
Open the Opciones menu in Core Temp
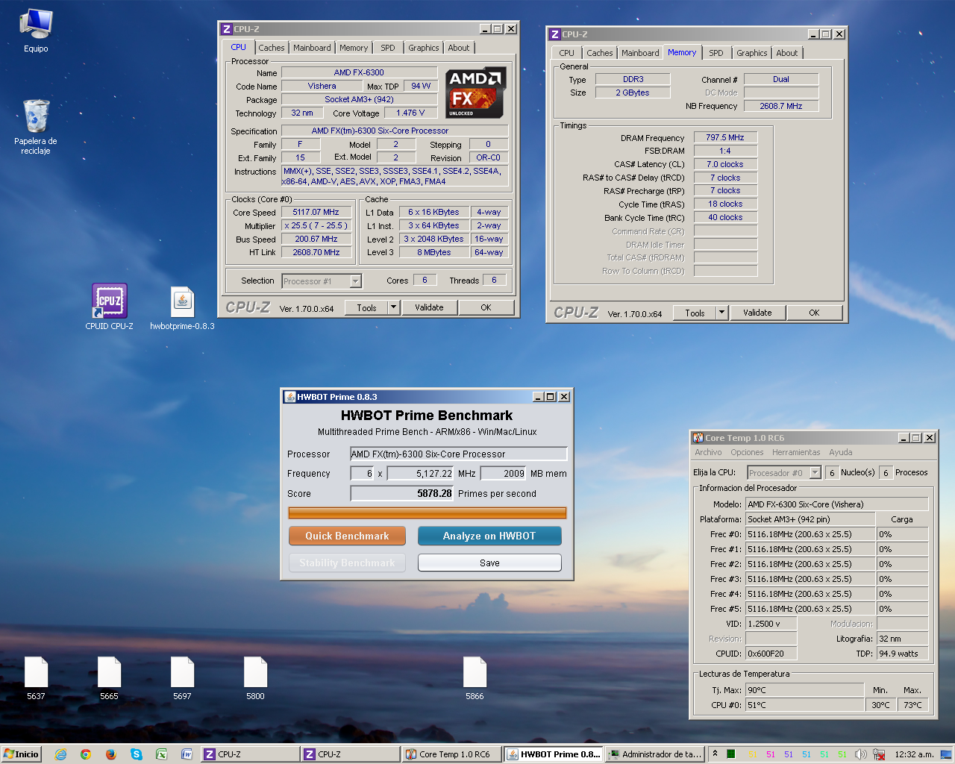coord(747,452)
